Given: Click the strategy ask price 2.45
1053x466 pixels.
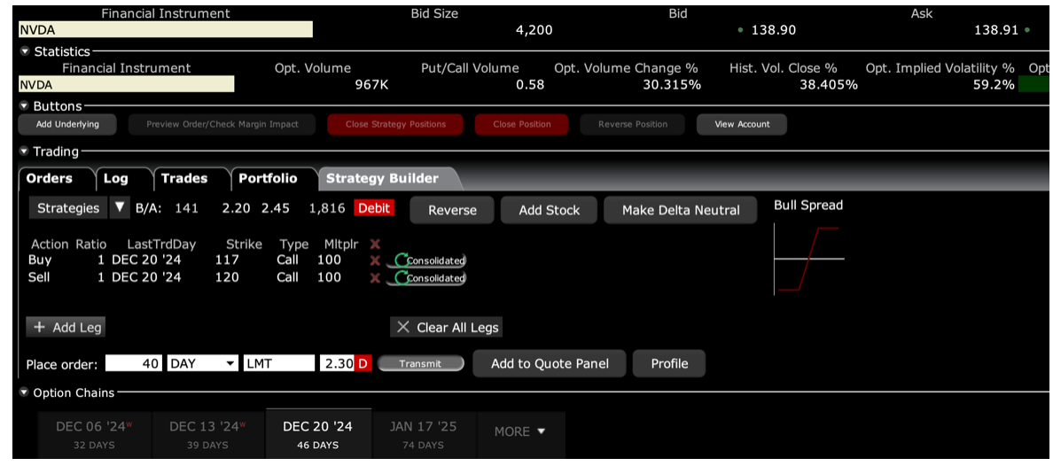Looking at the screenshot, I should click(276, 208).
